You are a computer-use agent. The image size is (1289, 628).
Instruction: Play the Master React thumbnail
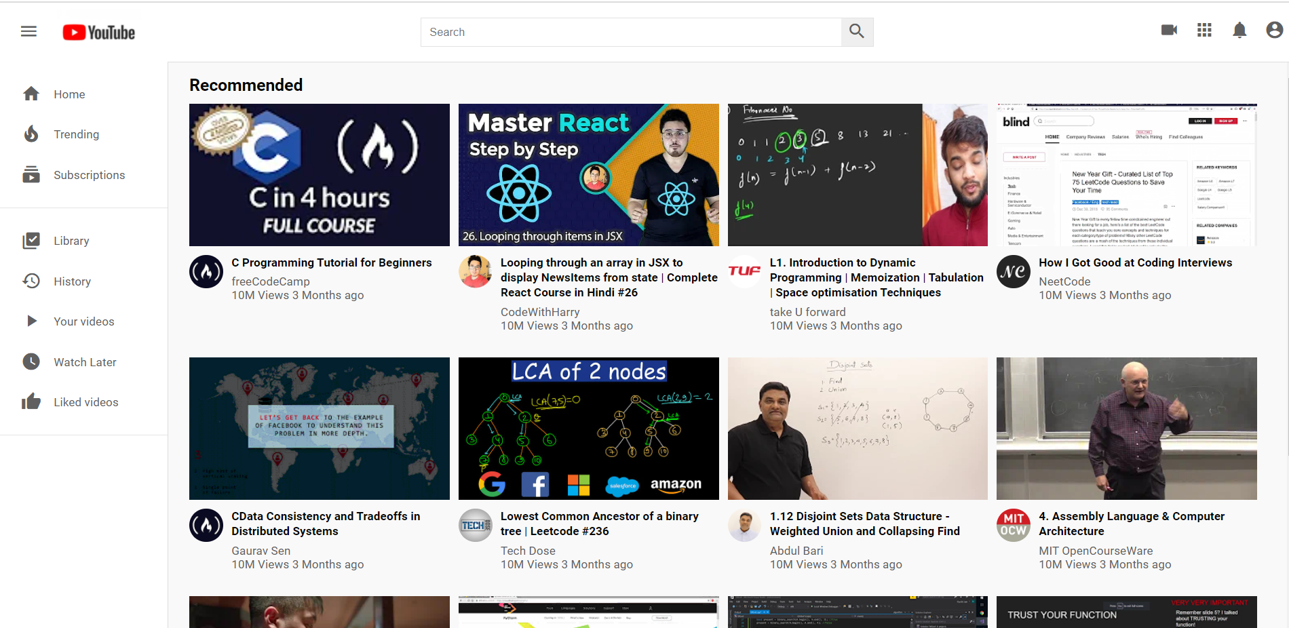tap(589, 175)
